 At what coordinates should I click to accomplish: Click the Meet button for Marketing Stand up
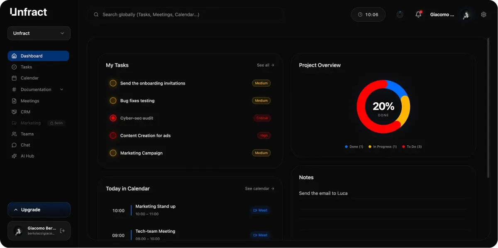click(x=260, y=210)
